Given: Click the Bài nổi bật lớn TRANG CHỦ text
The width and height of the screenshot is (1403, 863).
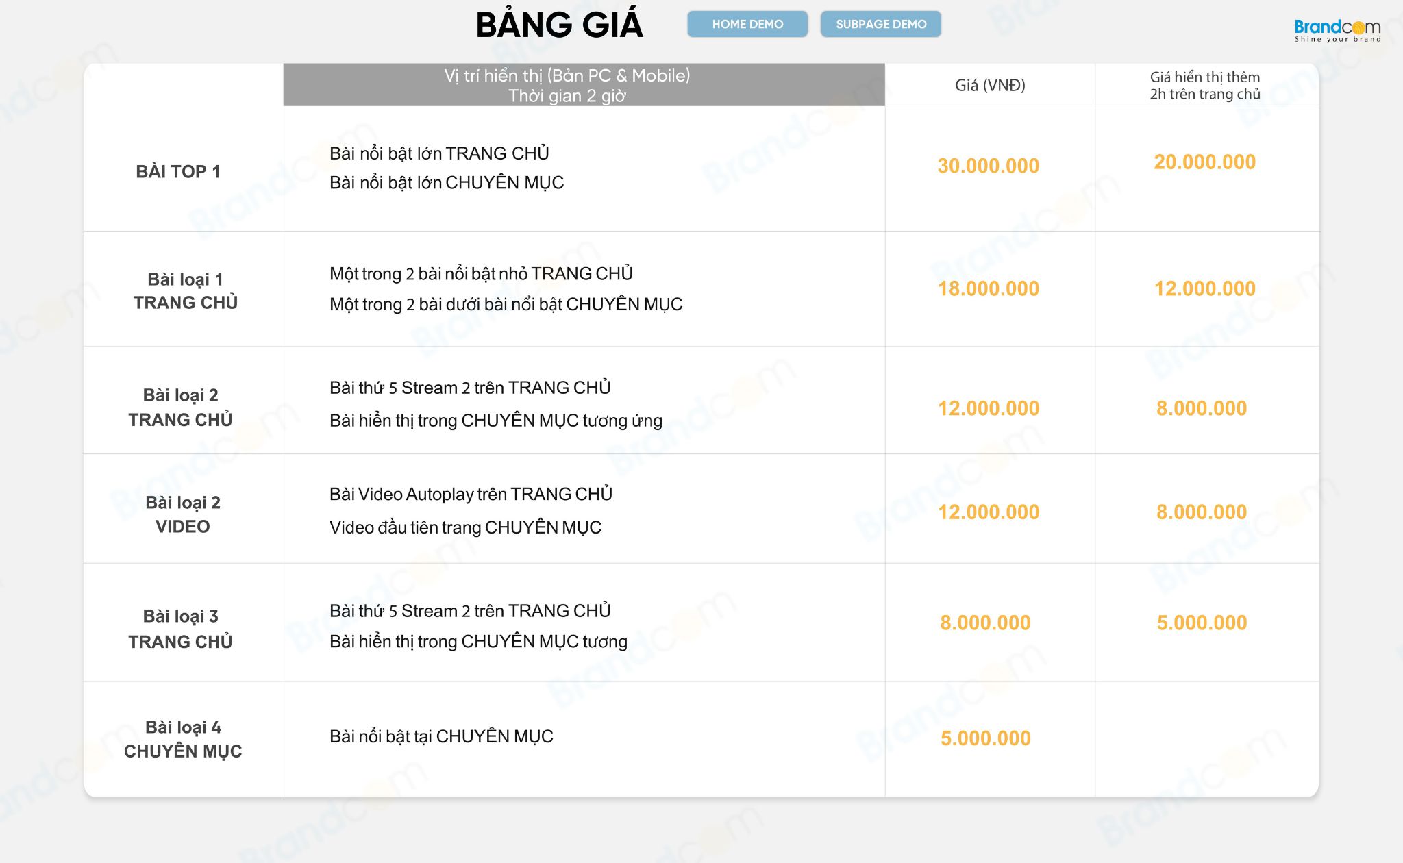Looking at the screenshot, I should pyautogui.click(x=439, y=153).
